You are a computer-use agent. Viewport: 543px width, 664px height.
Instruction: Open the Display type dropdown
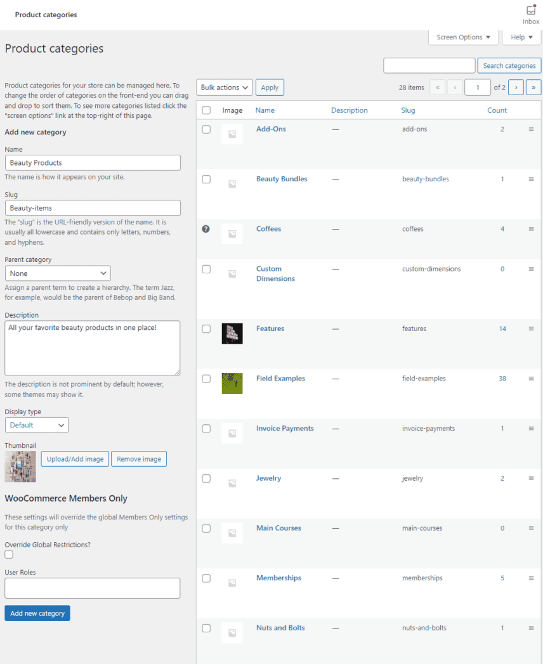tap(36, 425)
